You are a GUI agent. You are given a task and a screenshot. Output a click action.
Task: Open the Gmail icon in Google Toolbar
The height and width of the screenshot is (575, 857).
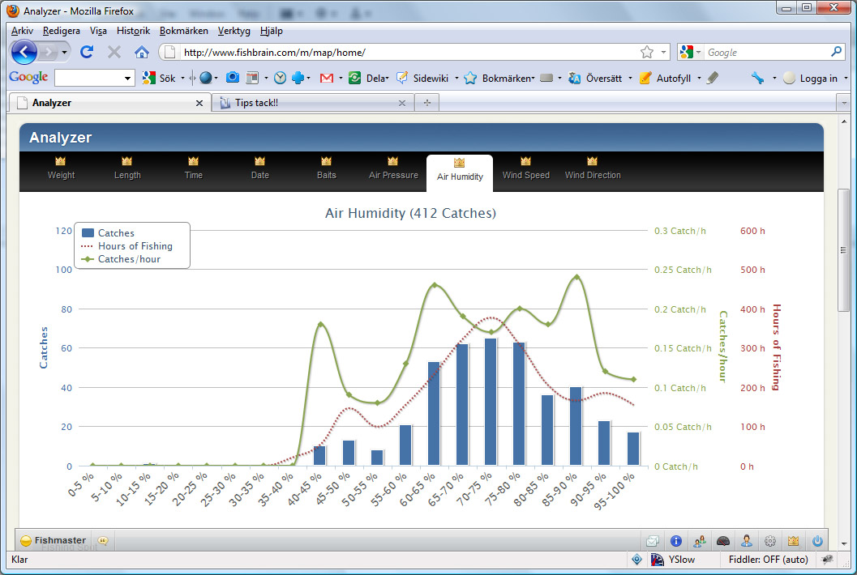327,78
